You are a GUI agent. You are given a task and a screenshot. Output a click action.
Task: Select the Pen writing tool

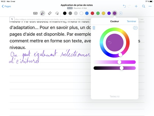click(x=43, y=13)
